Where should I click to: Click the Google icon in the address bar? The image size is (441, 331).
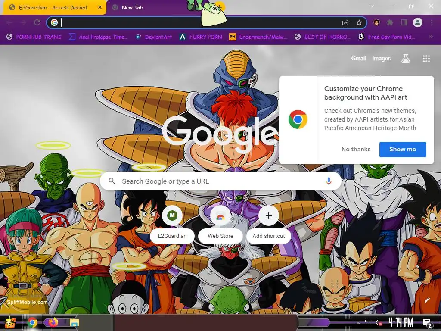coord(54,22)
